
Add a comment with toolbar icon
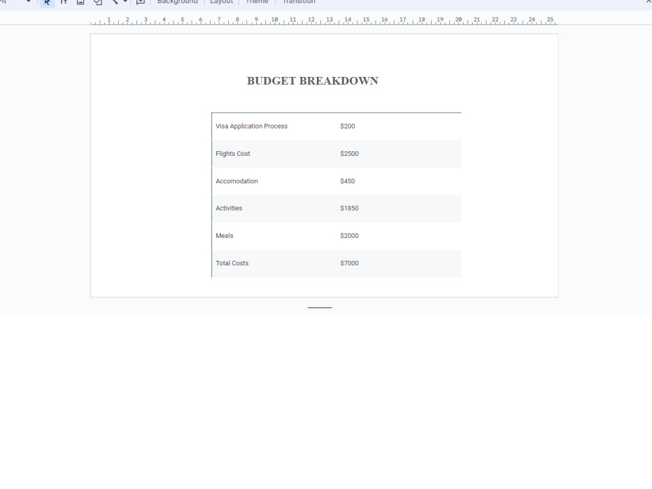click(141, 2)
